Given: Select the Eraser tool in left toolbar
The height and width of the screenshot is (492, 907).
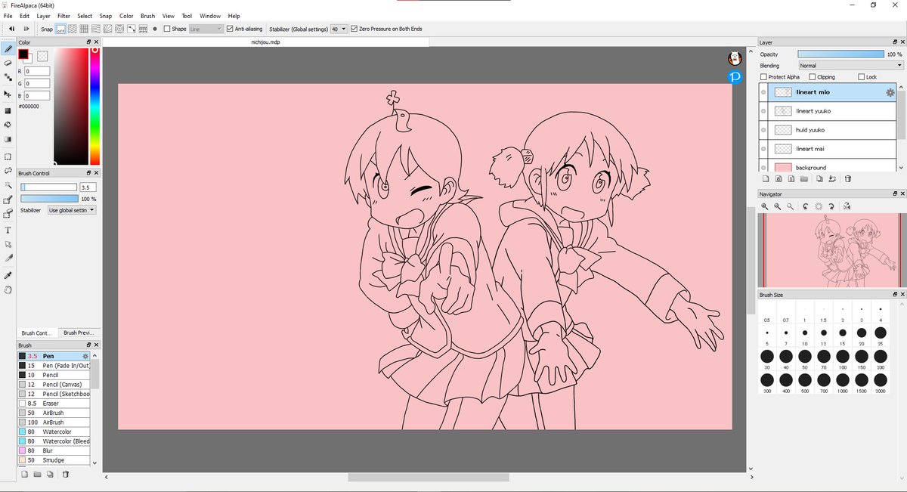Looking at the screenshot, I should point(8,63).
